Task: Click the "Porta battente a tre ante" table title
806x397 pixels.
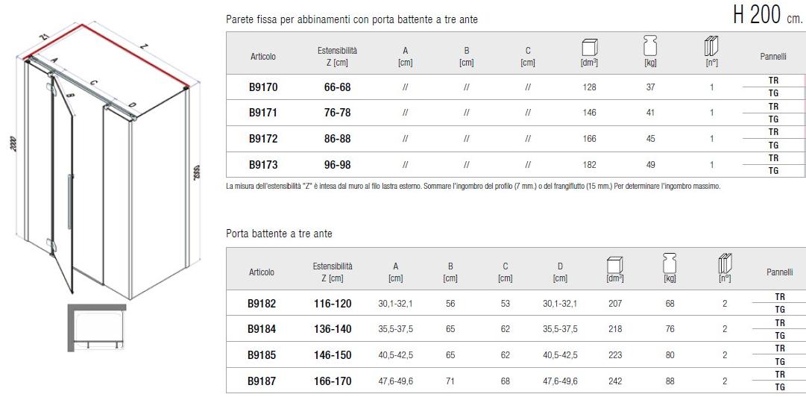Action: (279, 234)
